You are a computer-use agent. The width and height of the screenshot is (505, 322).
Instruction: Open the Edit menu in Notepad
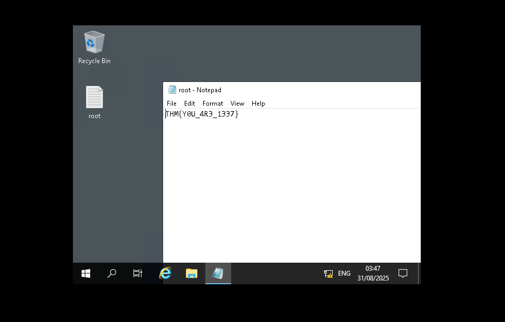189,104
